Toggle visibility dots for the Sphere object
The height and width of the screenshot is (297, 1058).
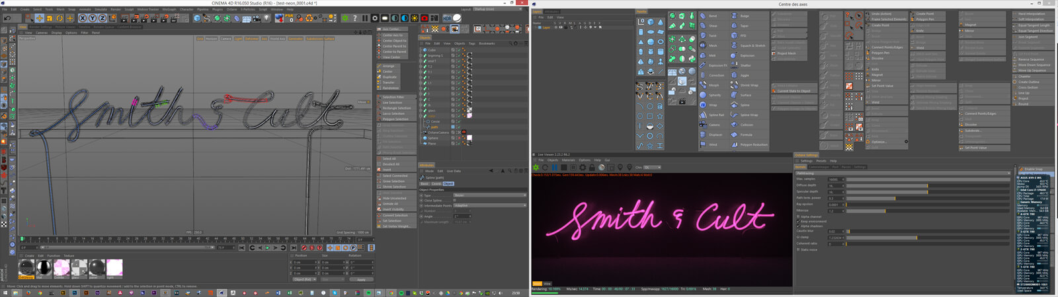pyautogui.click(x=456, y=138)
